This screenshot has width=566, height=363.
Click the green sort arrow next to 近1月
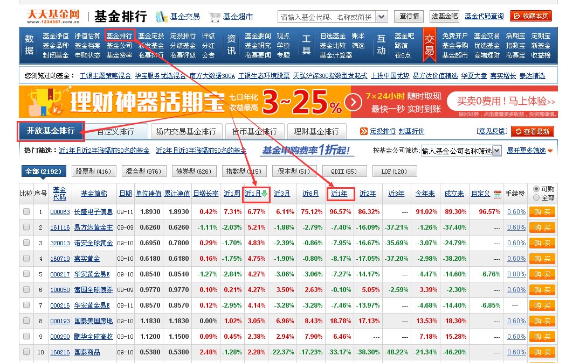pos(264,195)
